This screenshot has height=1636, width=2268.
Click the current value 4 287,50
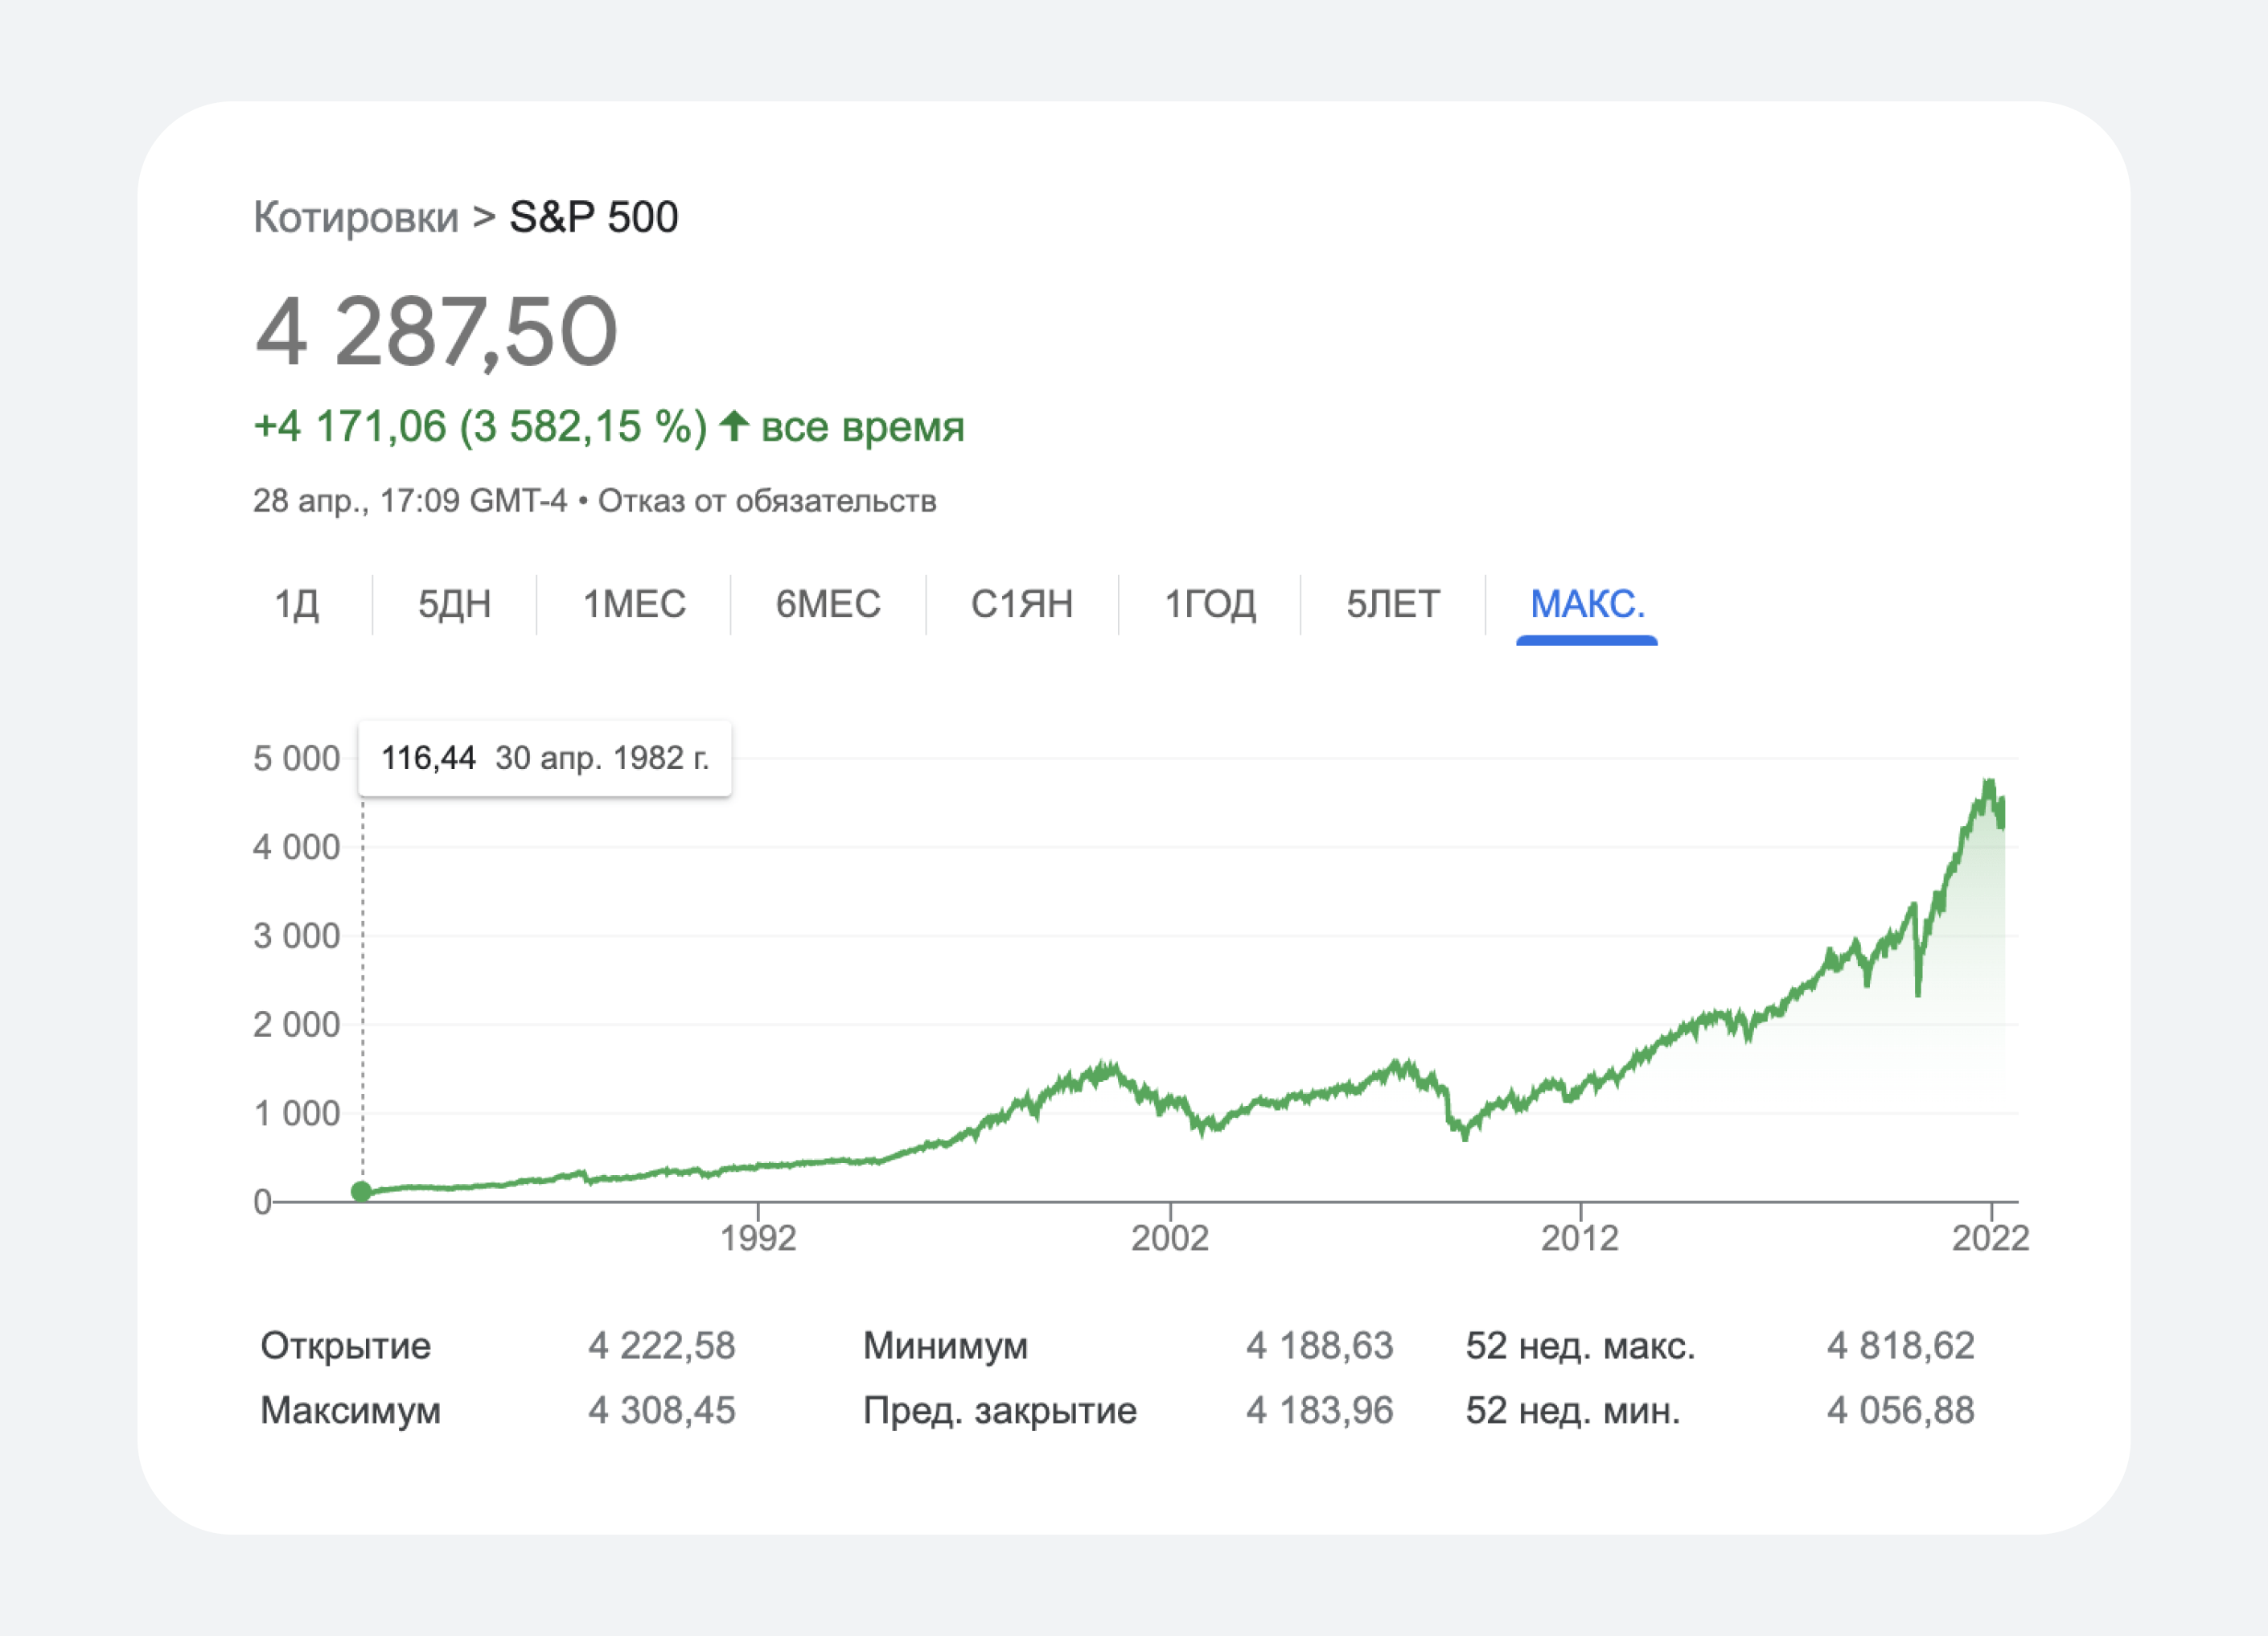click(437, 332)
